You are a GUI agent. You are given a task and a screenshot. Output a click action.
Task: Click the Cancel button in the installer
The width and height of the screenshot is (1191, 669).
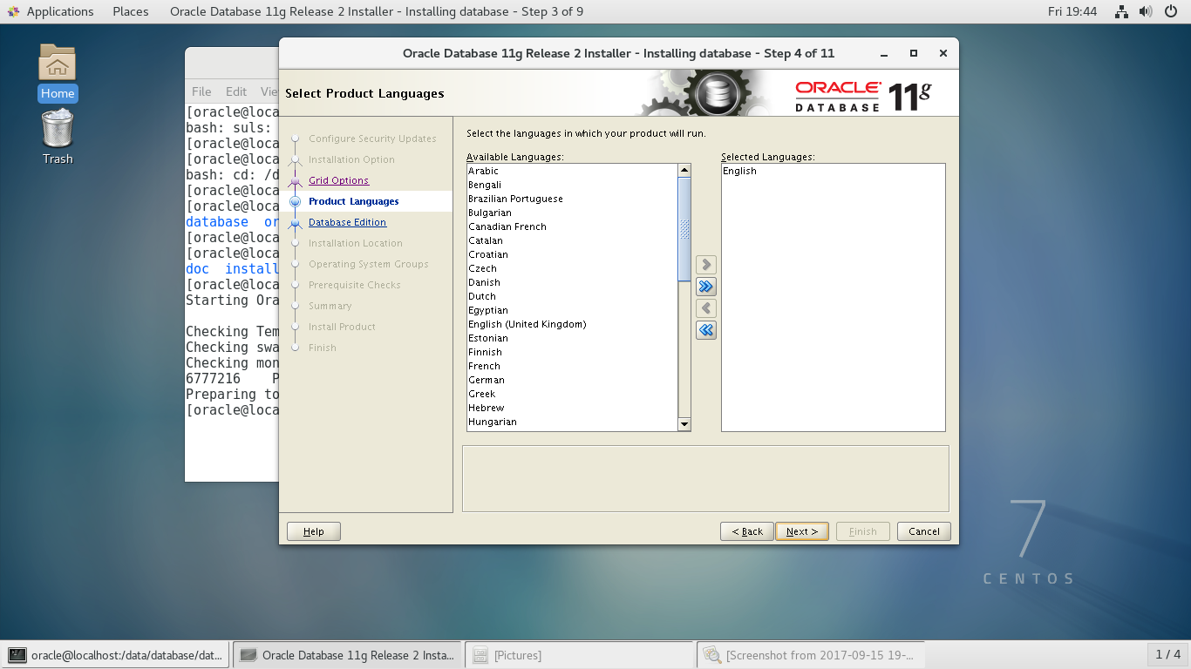coord(924,531)
